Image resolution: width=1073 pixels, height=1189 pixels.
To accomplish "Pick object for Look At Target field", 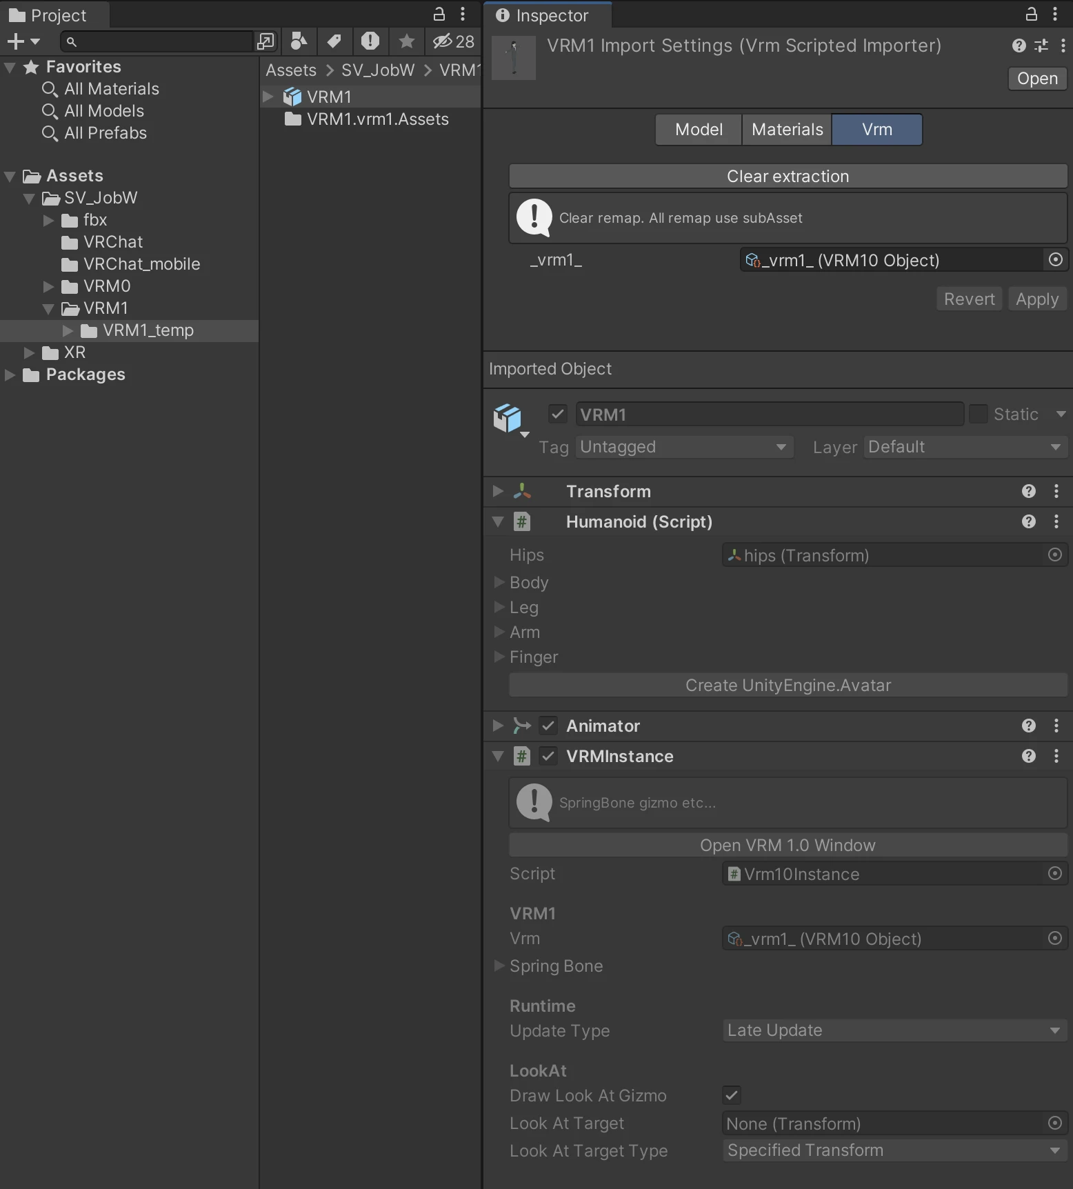I will click(x=1054, y=1123).
